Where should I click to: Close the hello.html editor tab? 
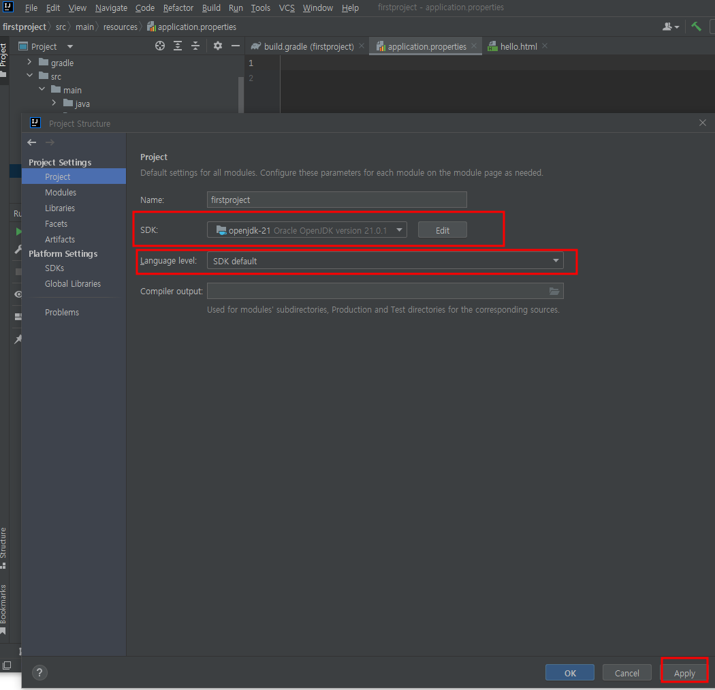tap(545, 46)
